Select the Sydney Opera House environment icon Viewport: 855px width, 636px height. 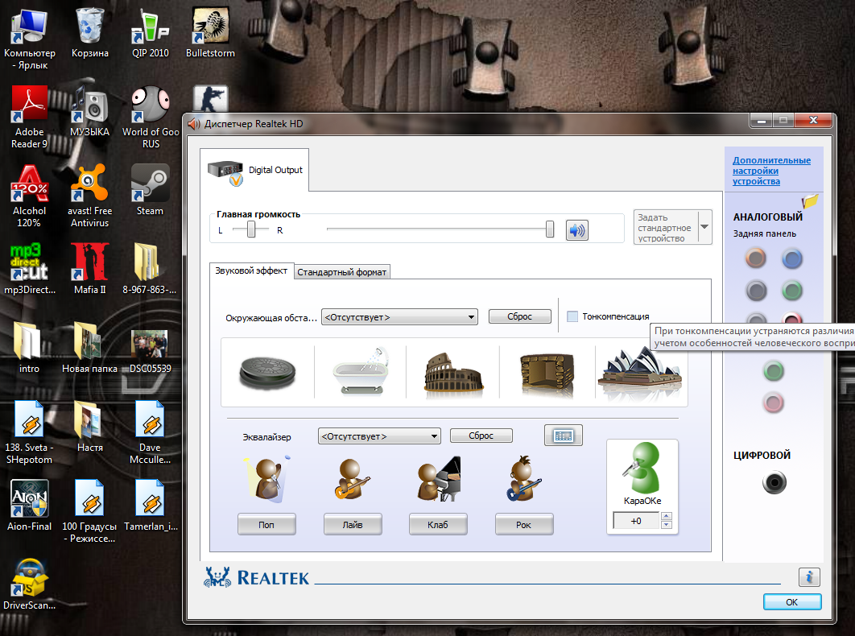[x=641, y=371]
